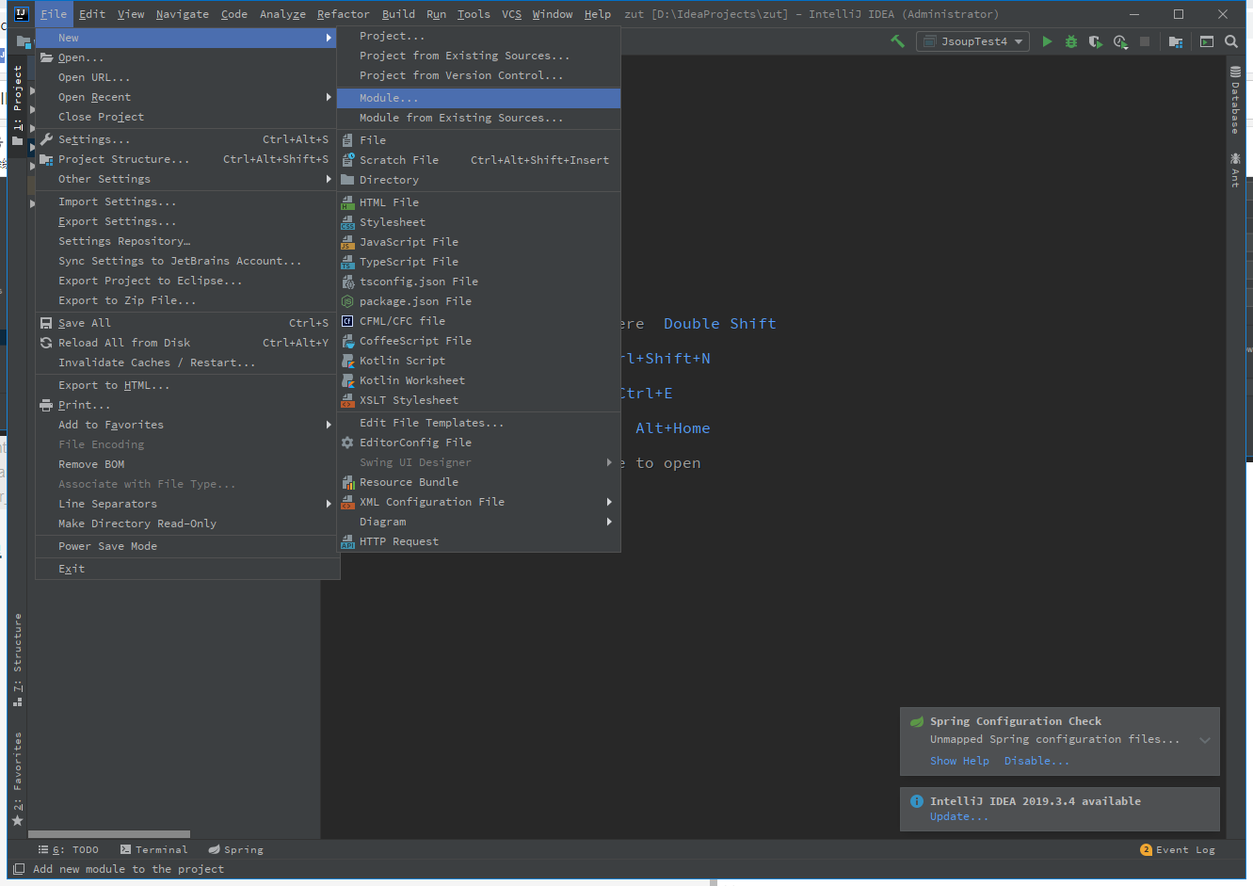The image size is (1253, 886).
Task: Open Project Structure toolbar icon
Action: pyautogui.click(x=1176, y=41)
